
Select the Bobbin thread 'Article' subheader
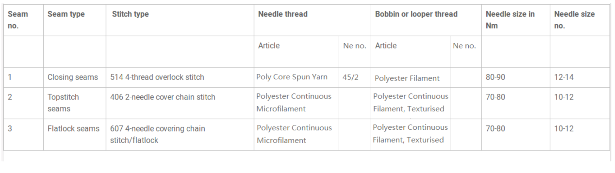coord(410,52)
